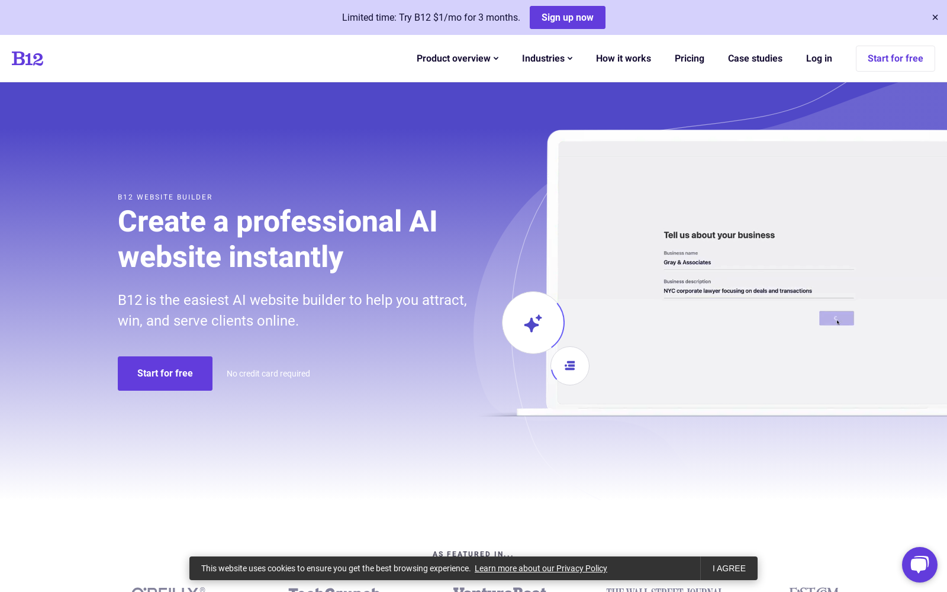Expand the Product overview dropdown
The height and width of the screenshot is (592, 947).
(x=458, y=59)
